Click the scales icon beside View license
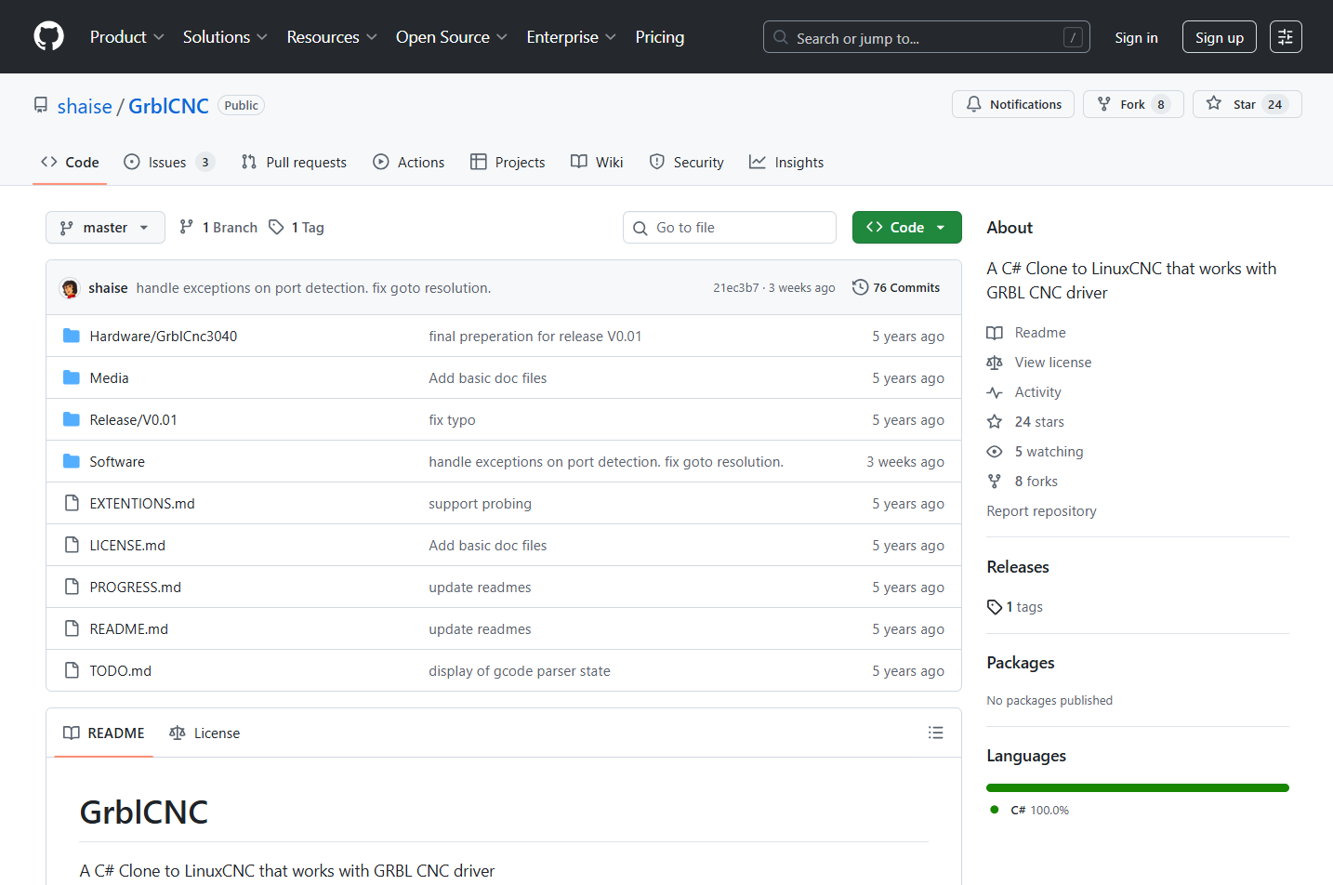The height and width of the screenshot is (885, 1333). coord(995,363)
